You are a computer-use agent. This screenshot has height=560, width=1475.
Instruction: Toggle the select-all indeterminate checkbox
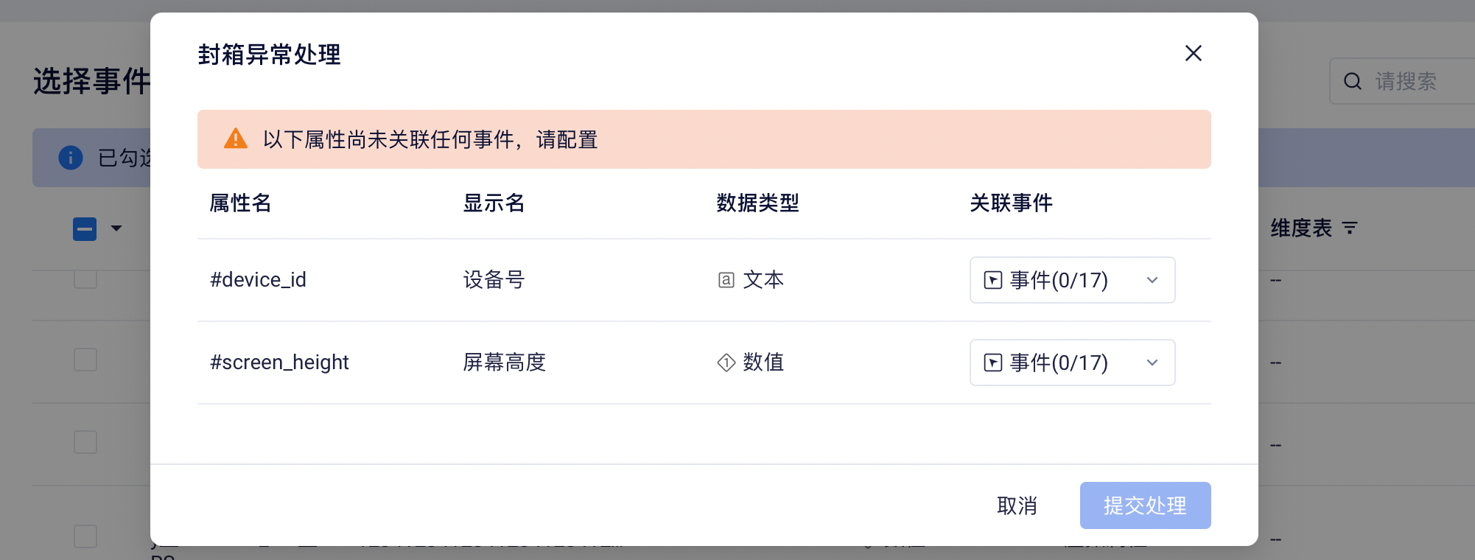(x=85, y=229)
